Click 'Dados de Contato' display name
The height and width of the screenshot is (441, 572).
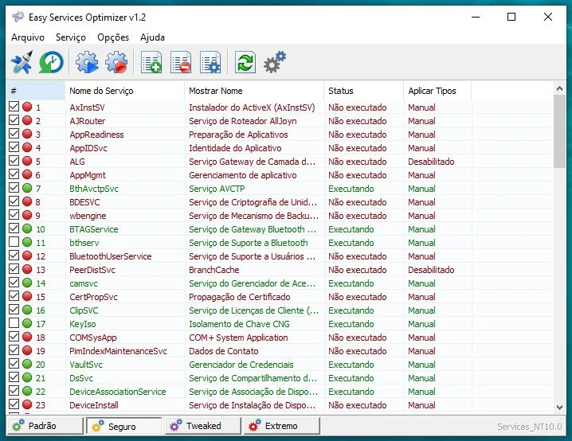click(223, 351)
